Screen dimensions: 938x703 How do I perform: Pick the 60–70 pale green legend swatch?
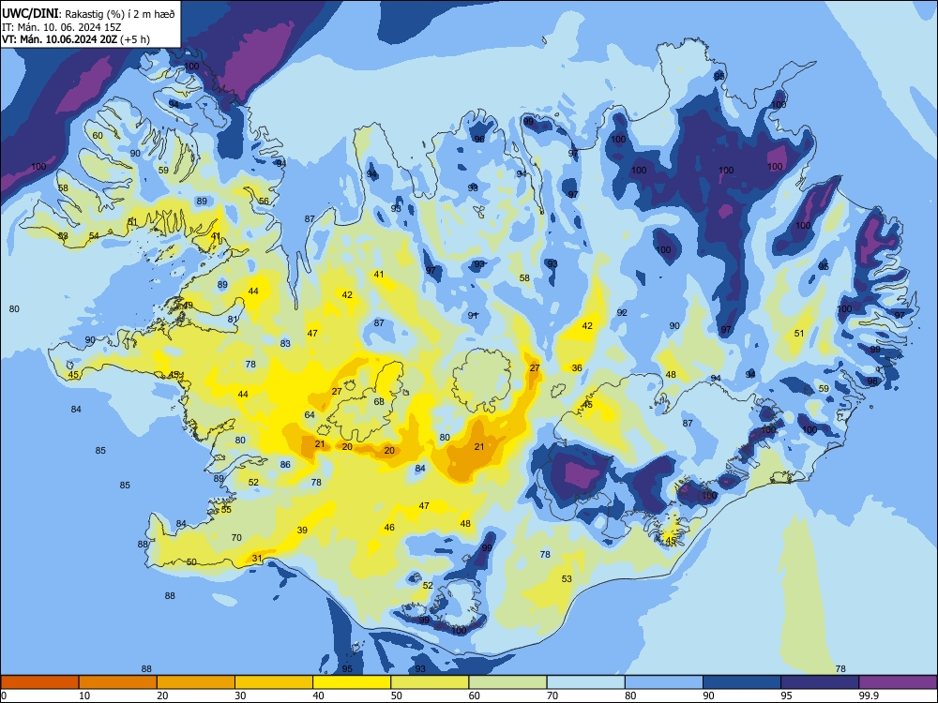pyautogui.click(x=507, y=682)
